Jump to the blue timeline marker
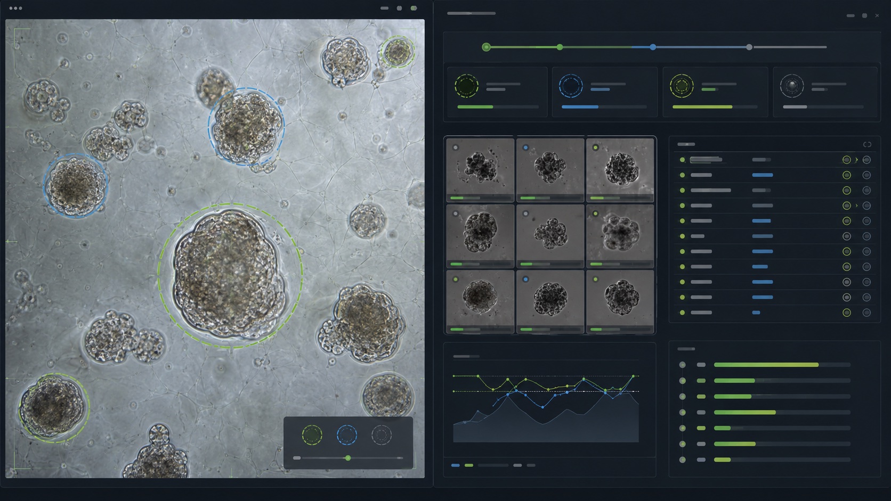This screenshot has height=501, width=891. [653, 47]
